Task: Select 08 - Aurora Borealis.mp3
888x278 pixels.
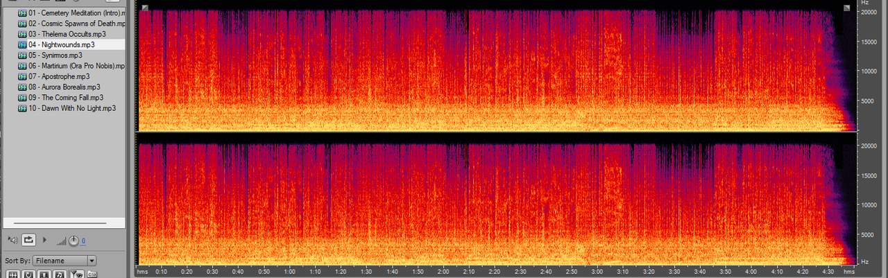Action: 64,87
